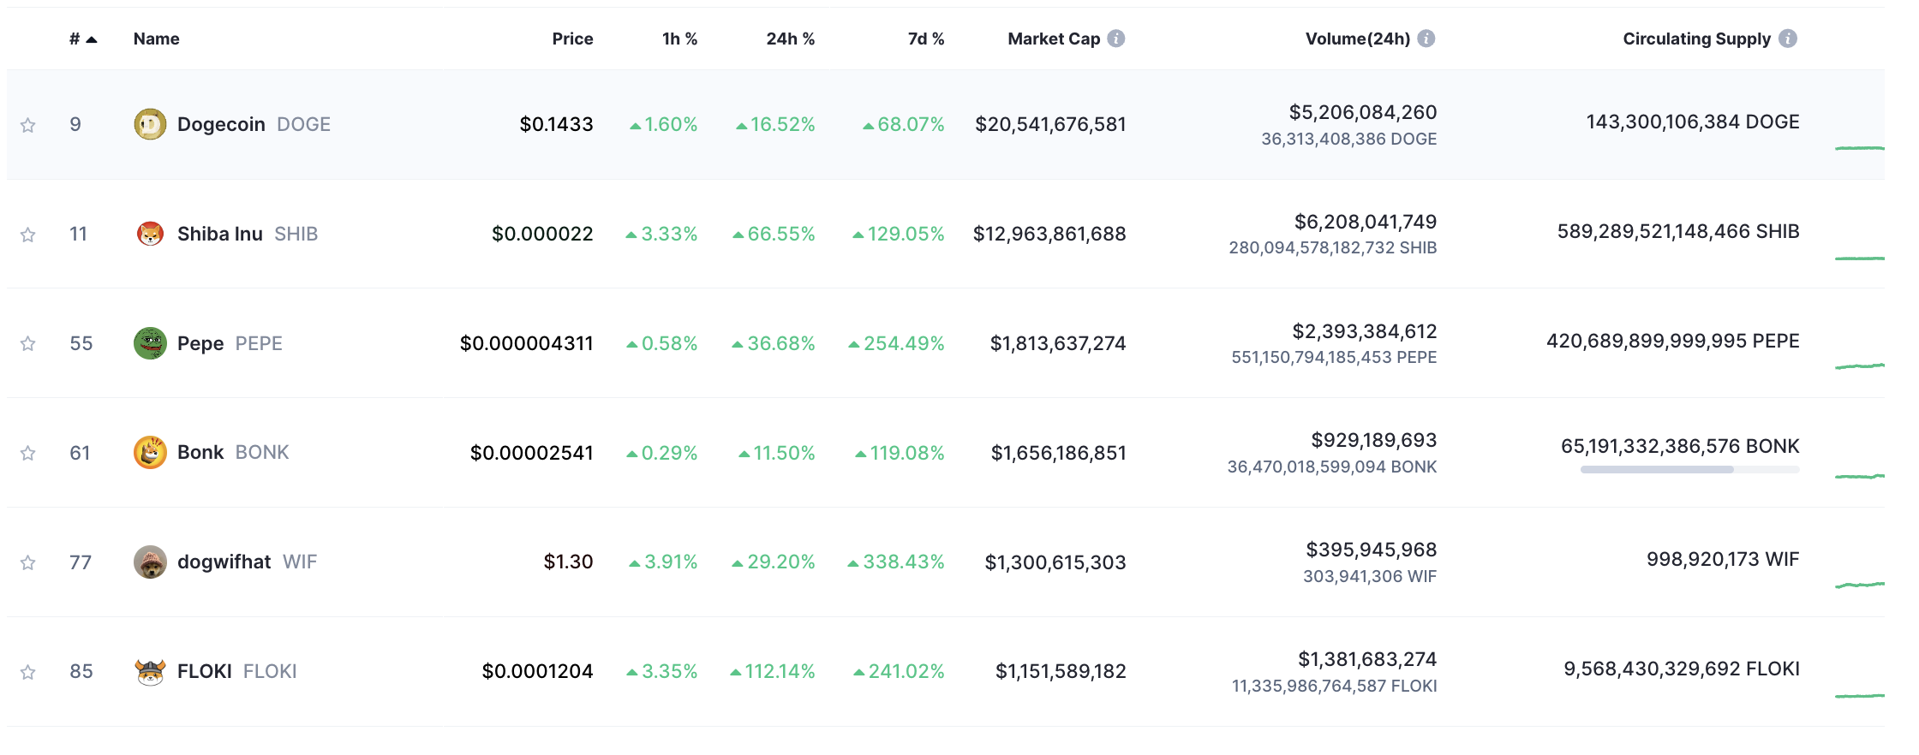
Task: Sort by the Name column header
Action: (156, 39)
